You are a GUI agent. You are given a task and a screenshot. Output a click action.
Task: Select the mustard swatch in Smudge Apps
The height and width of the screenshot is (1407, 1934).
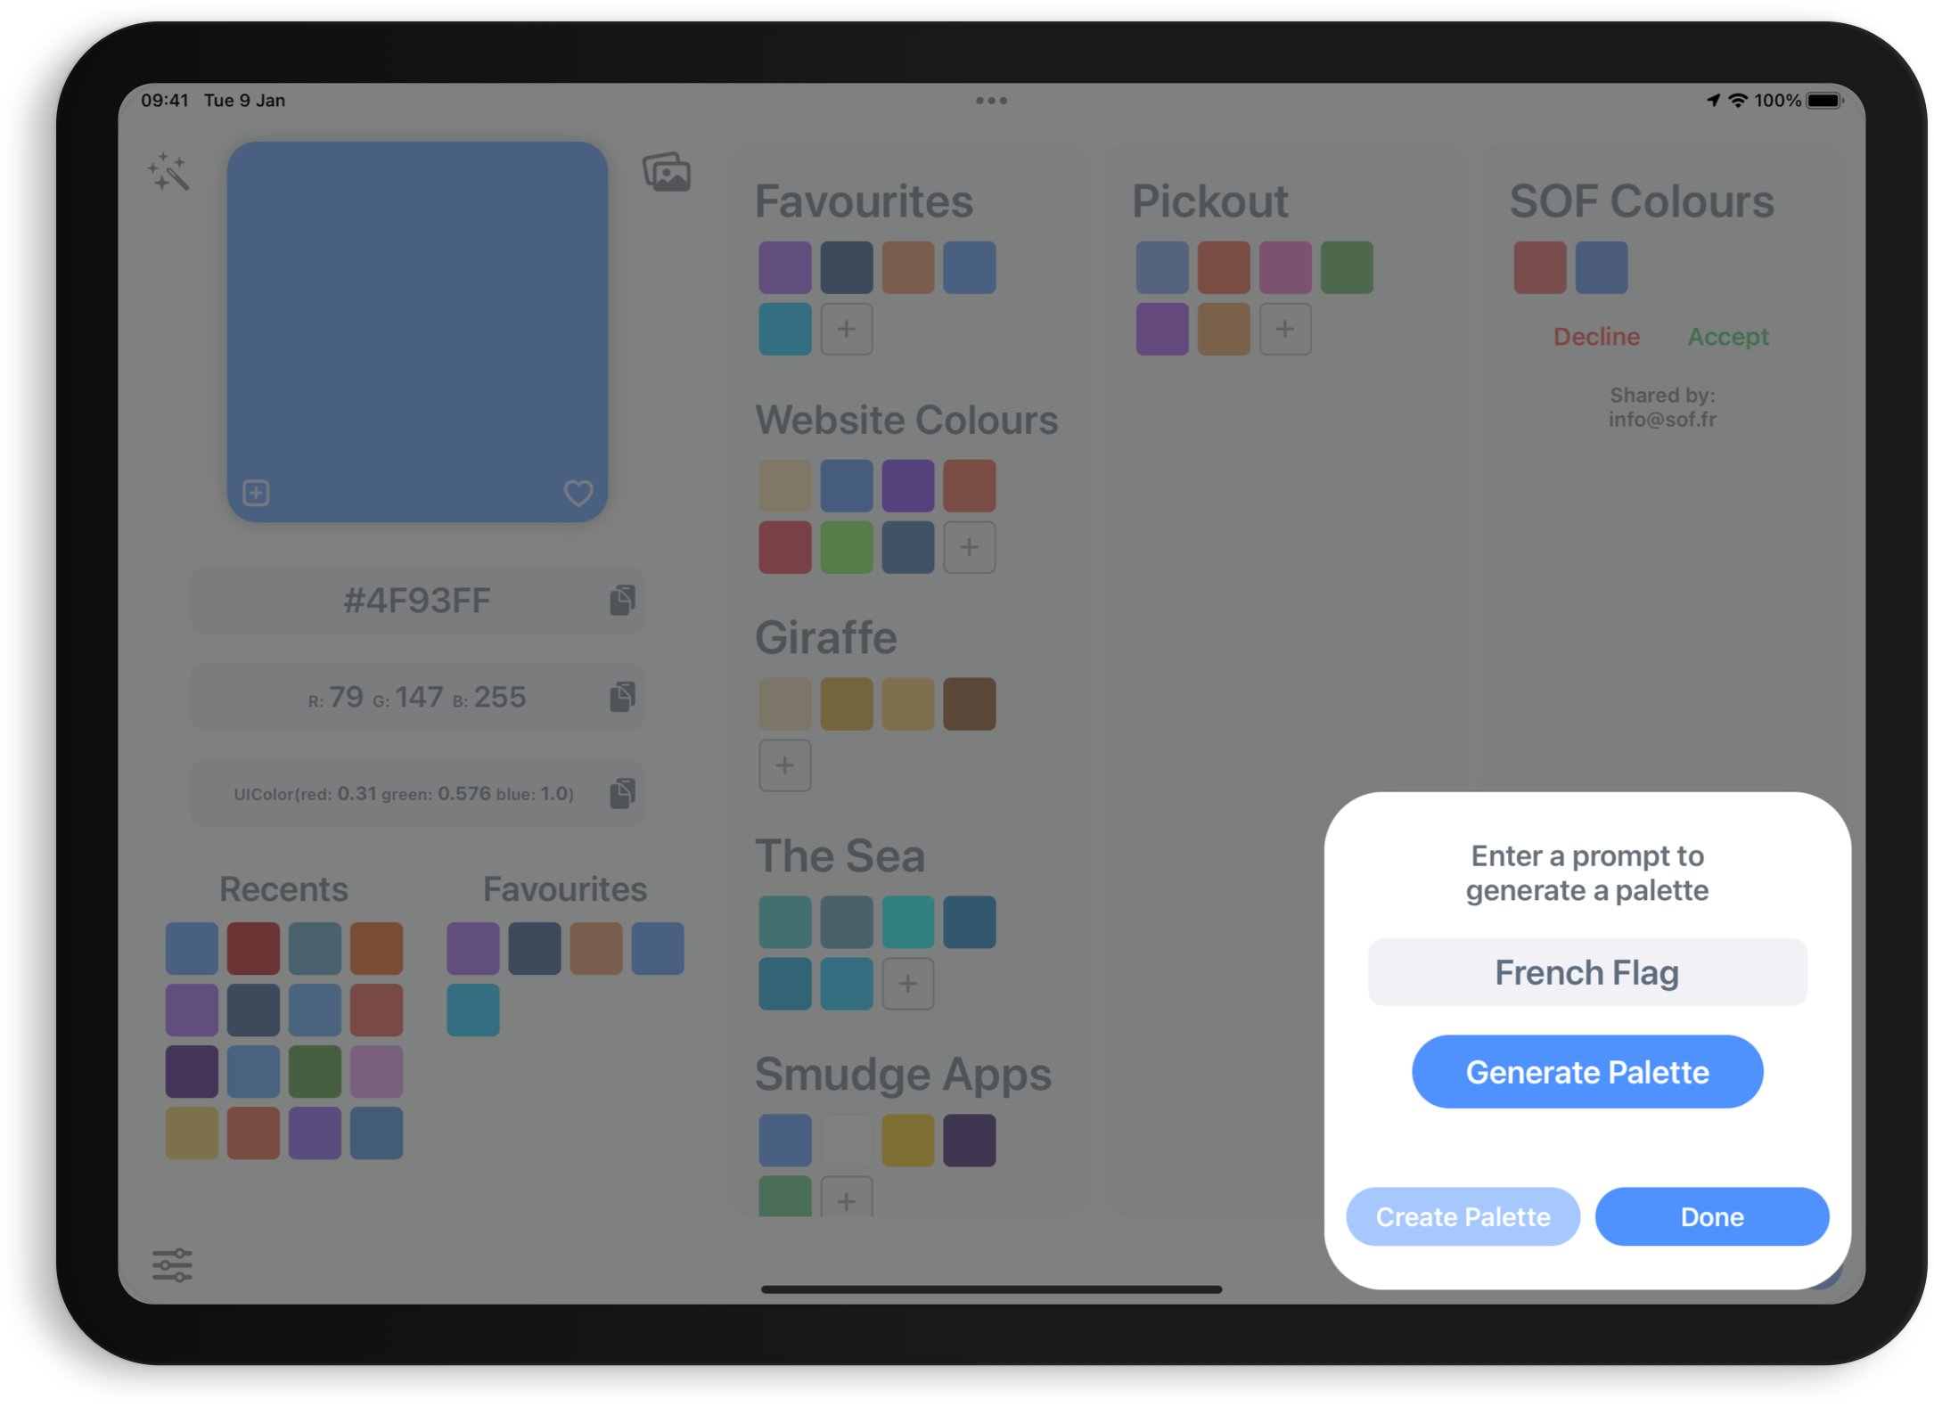tap(908, 1141)
